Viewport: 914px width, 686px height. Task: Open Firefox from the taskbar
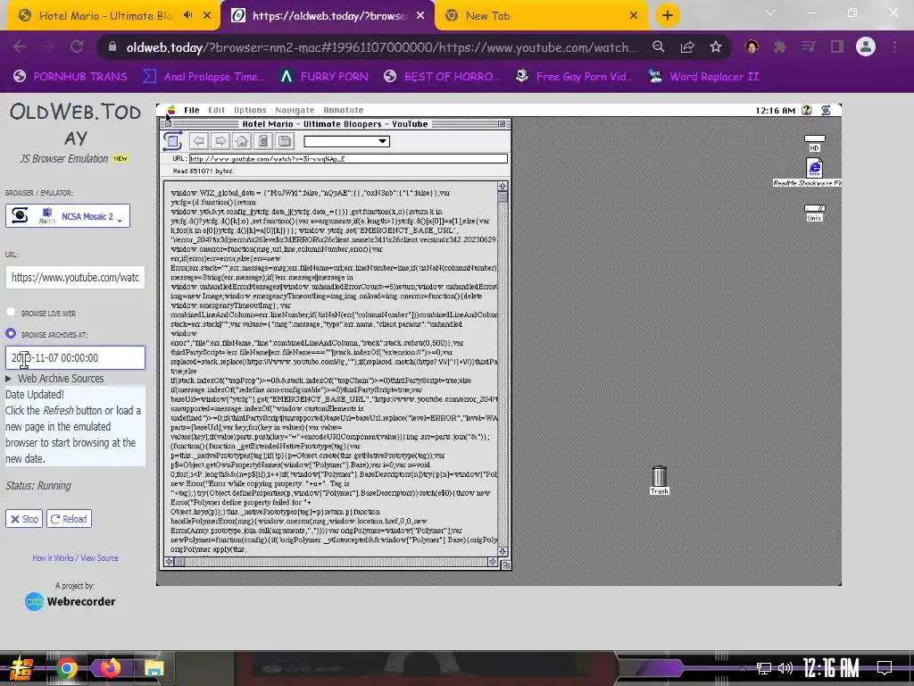point(110,668)
